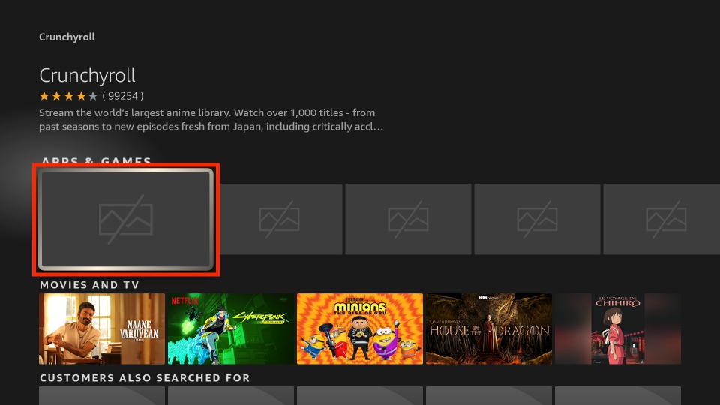Open the House of the Dragon thumbnail

(489, 328)
